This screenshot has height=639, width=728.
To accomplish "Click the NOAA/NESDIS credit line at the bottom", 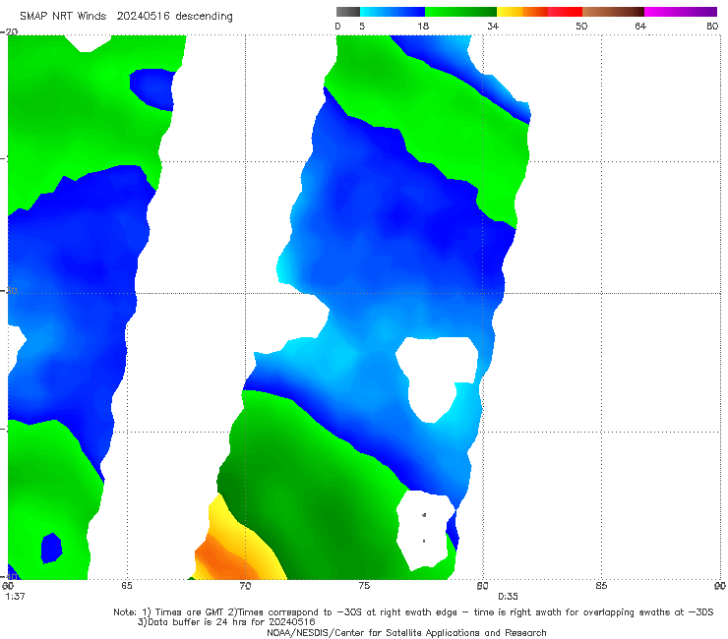I will click(406, 632).
